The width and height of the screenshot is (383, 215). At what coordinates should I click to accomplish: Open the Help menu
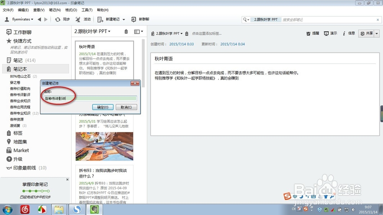tap(103, 10)
